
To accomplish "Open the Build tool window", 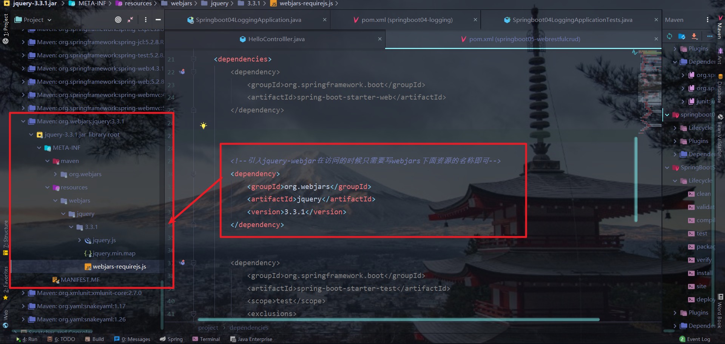I will (94, 339).
